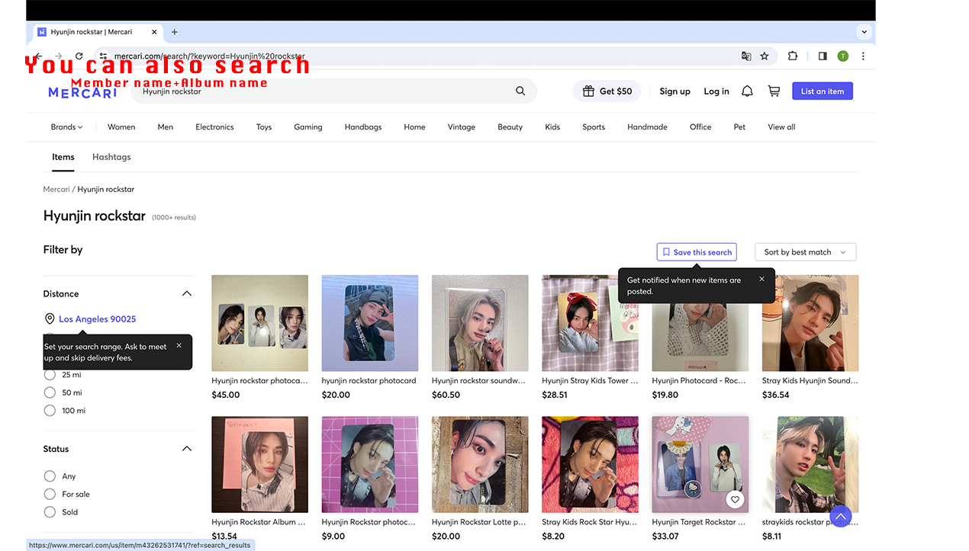Click the Sign up link

pos(674,91)
